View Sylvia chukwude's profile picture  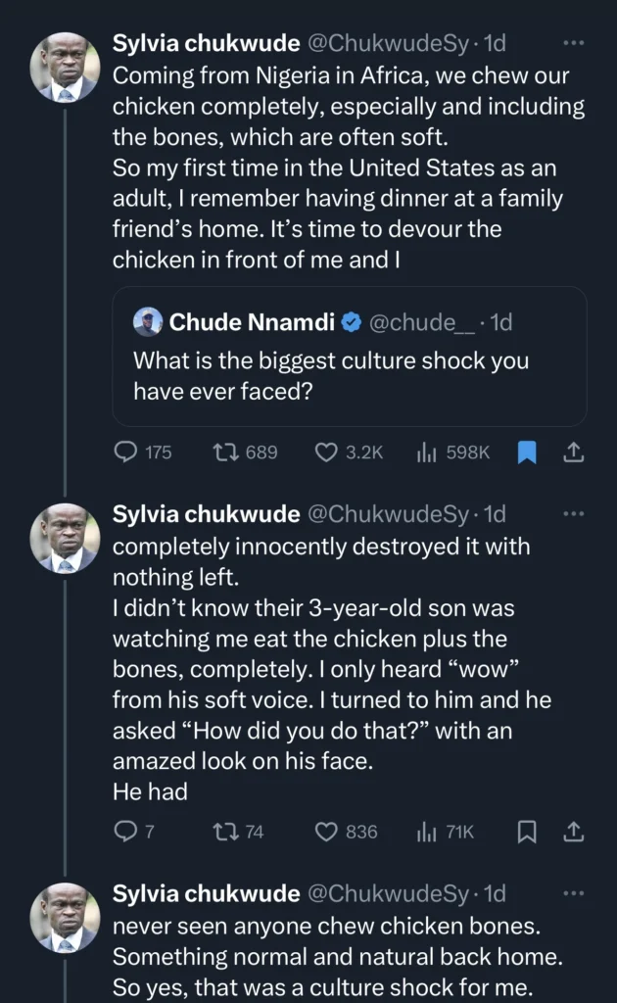[x=65, y=67]
